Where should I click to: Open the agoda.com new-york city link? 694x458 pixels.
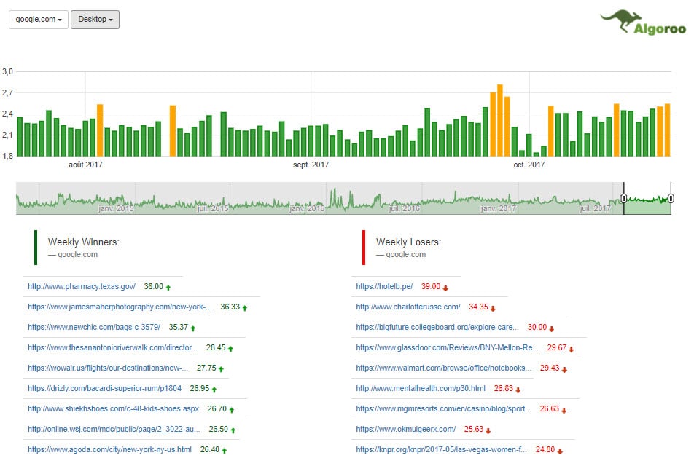pyautogui.click(x=110, y=449)
